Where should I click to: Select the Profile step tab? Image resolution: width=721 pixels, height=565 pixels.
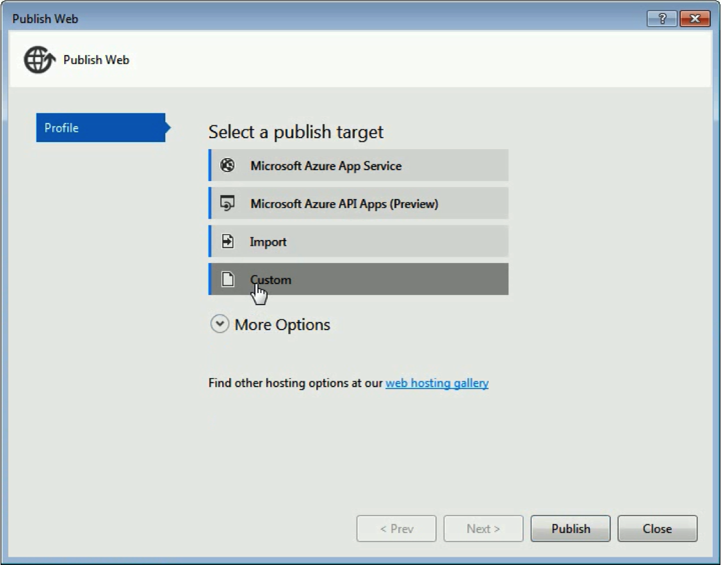pyautogui.click(x=103, y=128)
